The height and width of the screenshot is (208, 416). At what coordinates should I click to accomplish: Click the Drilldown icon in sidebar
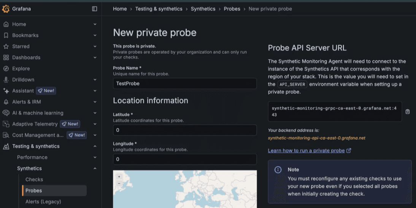click(6, 80)
